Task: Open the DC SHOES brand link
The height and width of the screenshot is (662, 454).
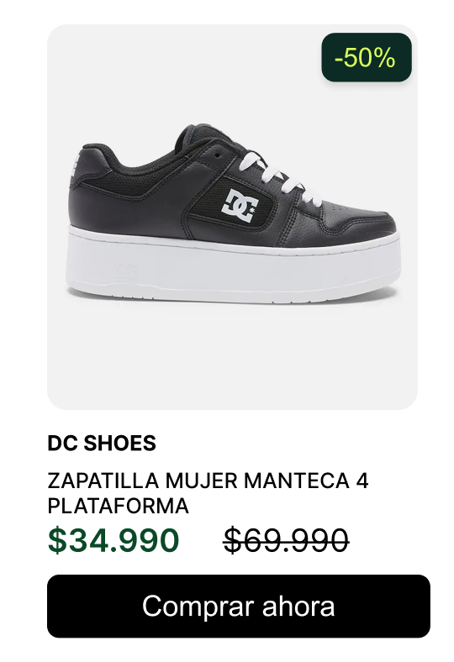Action: coord(102,443)
